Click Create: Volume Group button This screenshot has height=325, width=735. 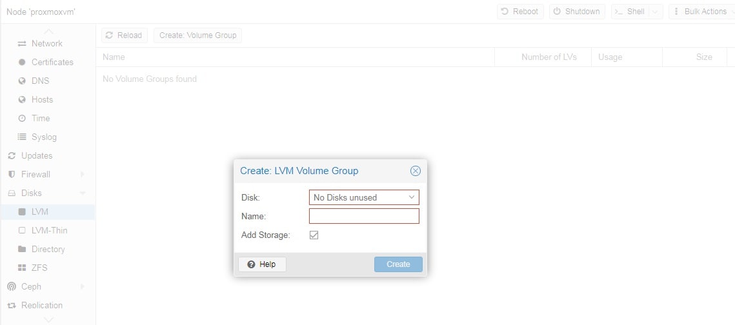[198, 35]
